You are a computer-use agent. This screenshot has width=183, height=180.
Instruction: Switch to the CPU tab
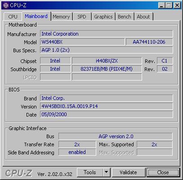pos(13,17)
